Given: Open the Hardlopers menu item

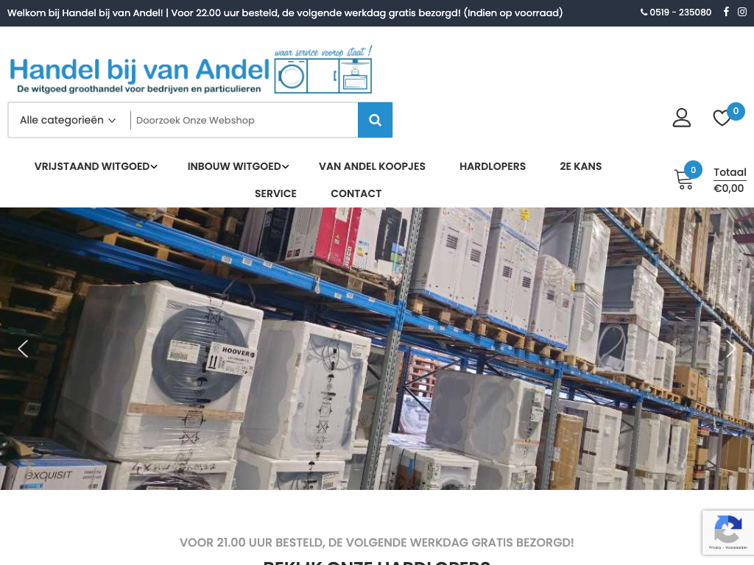Looking at the screenshot, I should 493,166.
